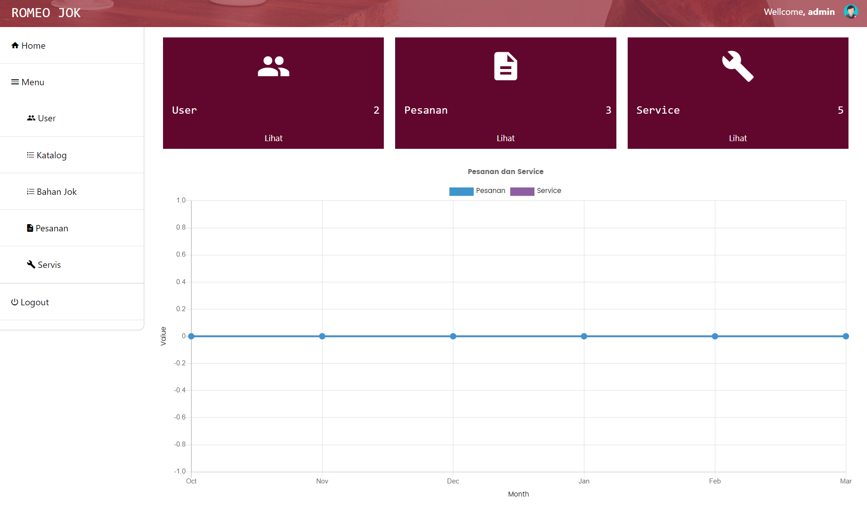Click the wrench icon beside Servis

pos(31,265)
